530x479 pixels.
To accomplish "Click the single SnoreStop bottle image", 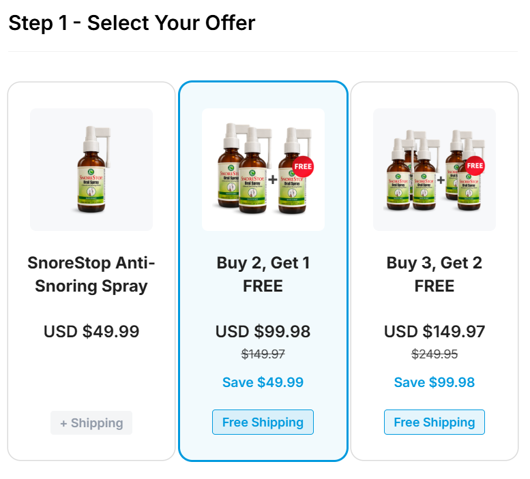I will [x=91, y=170].
